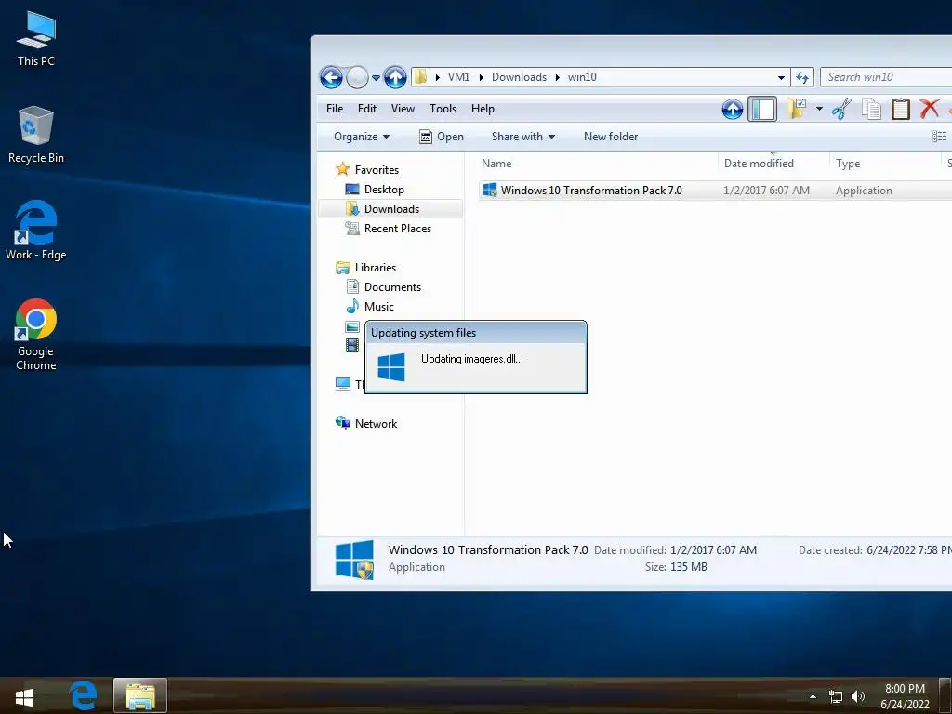
Task: Click the New folder button
Action: [611, 137]
